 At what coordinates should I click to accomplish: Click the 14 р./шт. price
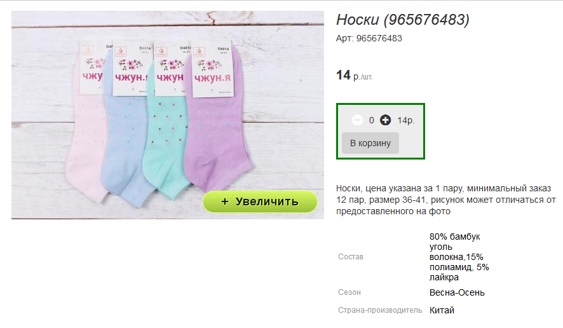[354, 76]
